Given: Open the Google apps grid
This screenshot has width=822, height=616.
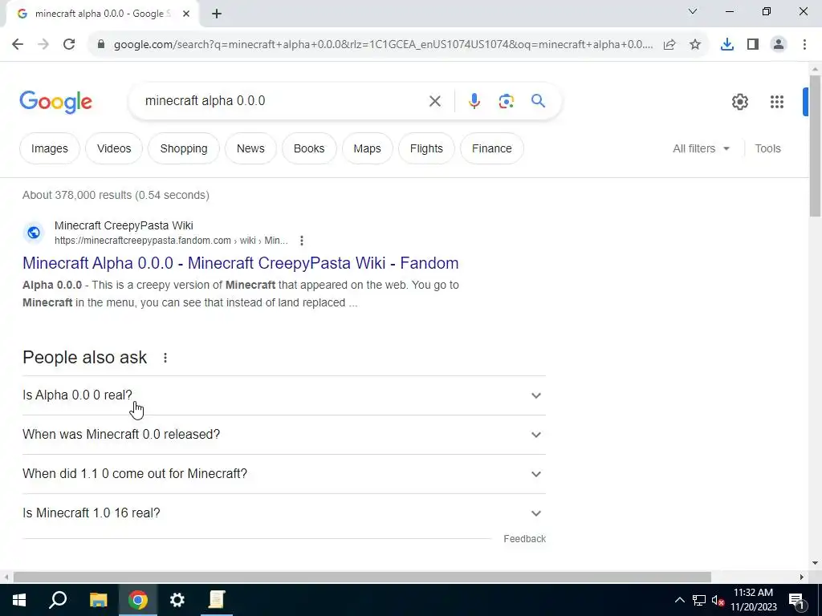Looking at the screenshot, I should 776,102.
